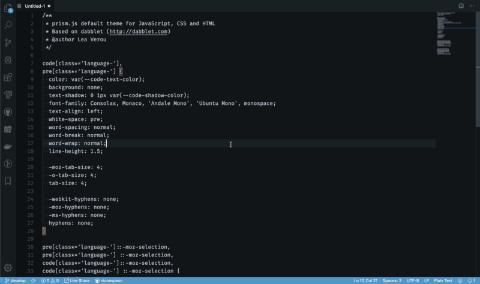
Task: Click the Split Editor icon
Action: pos(461,6)
